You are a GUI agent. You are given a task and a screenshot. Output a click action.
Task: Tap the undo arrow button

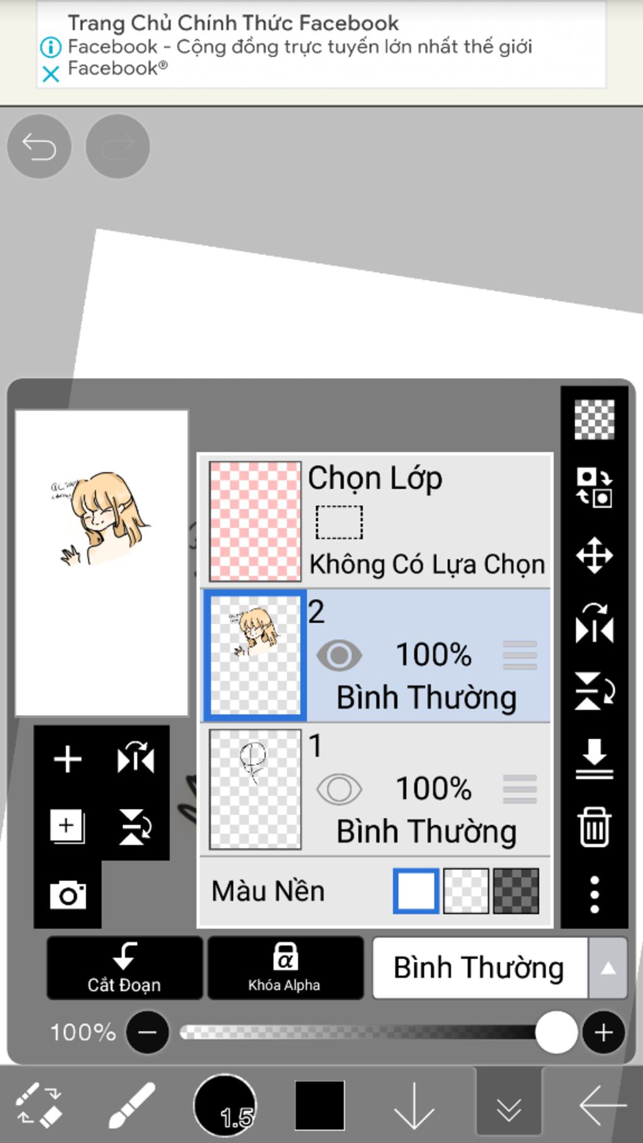[x=39, y=147]
